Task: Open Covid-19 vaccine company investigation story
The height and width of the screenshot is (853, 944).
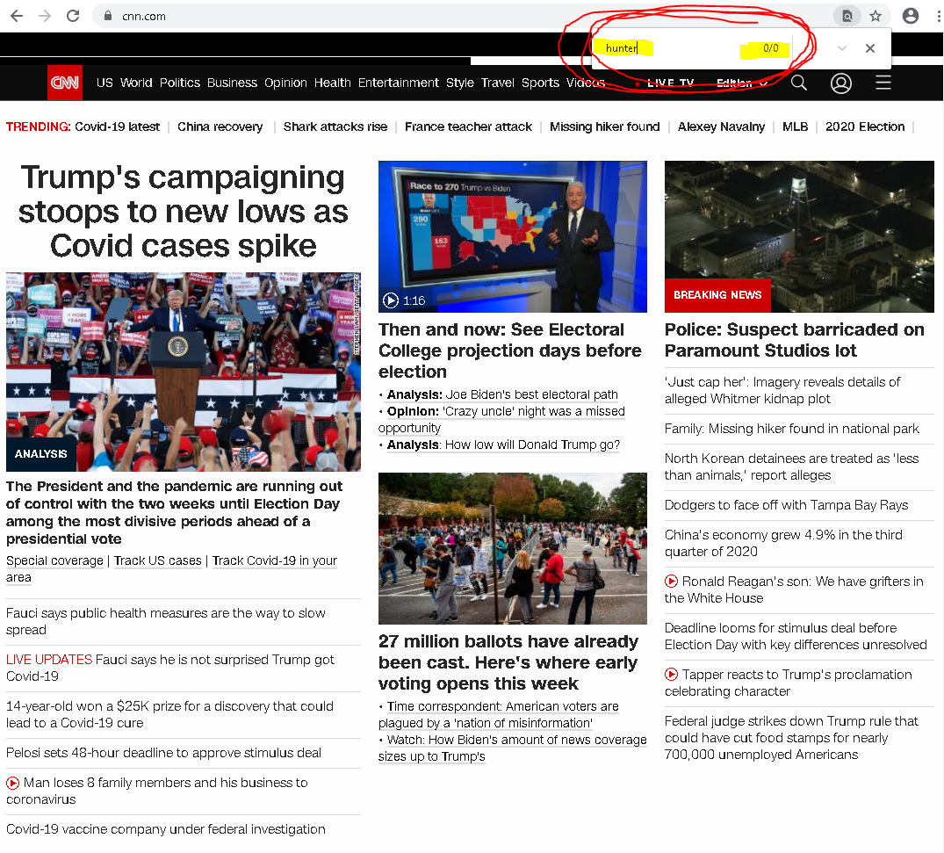Action: [x=166, y=829]
